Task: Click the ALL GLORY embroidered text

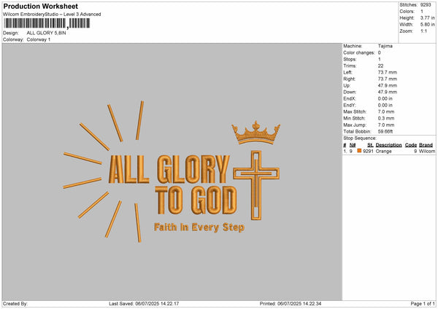Action: click(169, 169)
